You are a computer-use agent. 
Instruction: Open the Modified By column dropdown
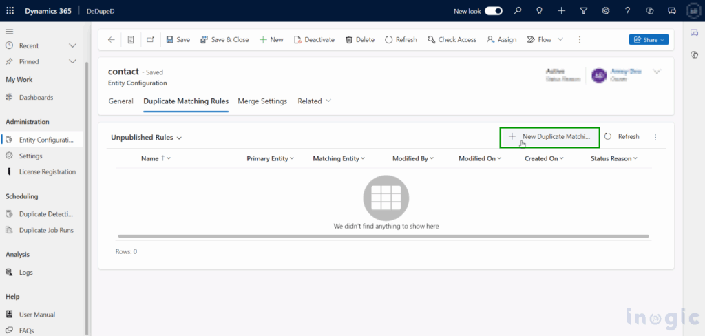coord(413,158)
